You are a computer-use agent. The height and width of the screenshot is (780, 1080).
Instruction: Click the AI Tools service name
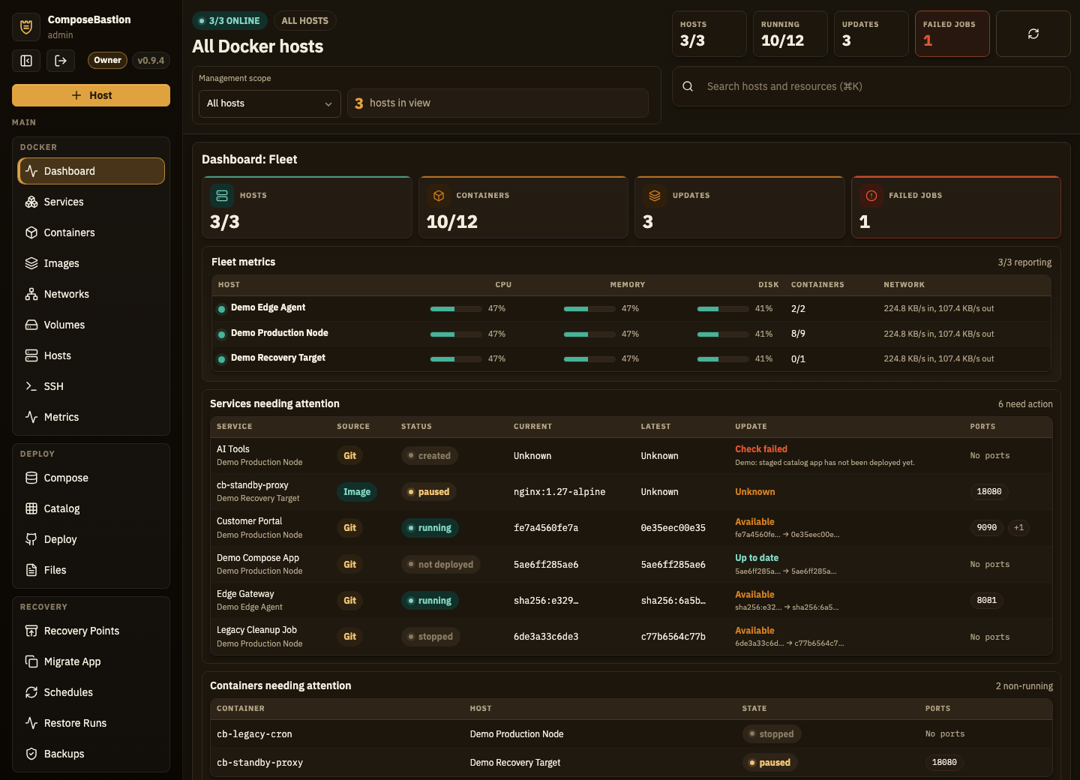(x=233, y=449)
